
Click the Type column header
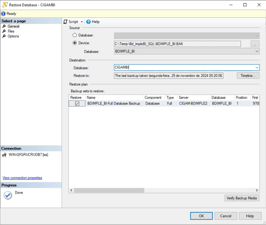coord(171,97)
